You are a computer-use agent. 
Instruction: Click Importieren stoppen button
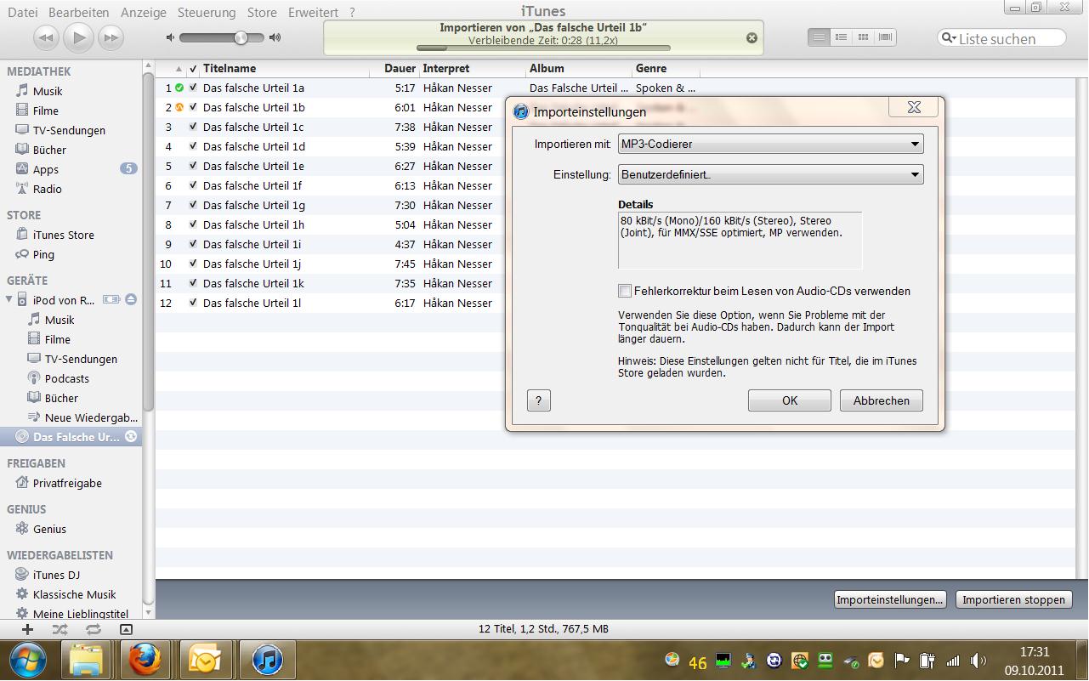point(1013,599)
